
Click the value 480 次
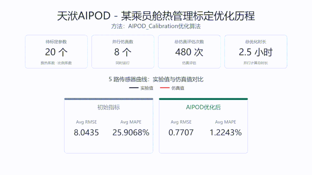[x=189, y=52]
